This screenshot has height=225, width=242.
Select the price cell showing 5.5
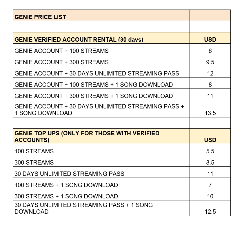[x=210, y=151]
